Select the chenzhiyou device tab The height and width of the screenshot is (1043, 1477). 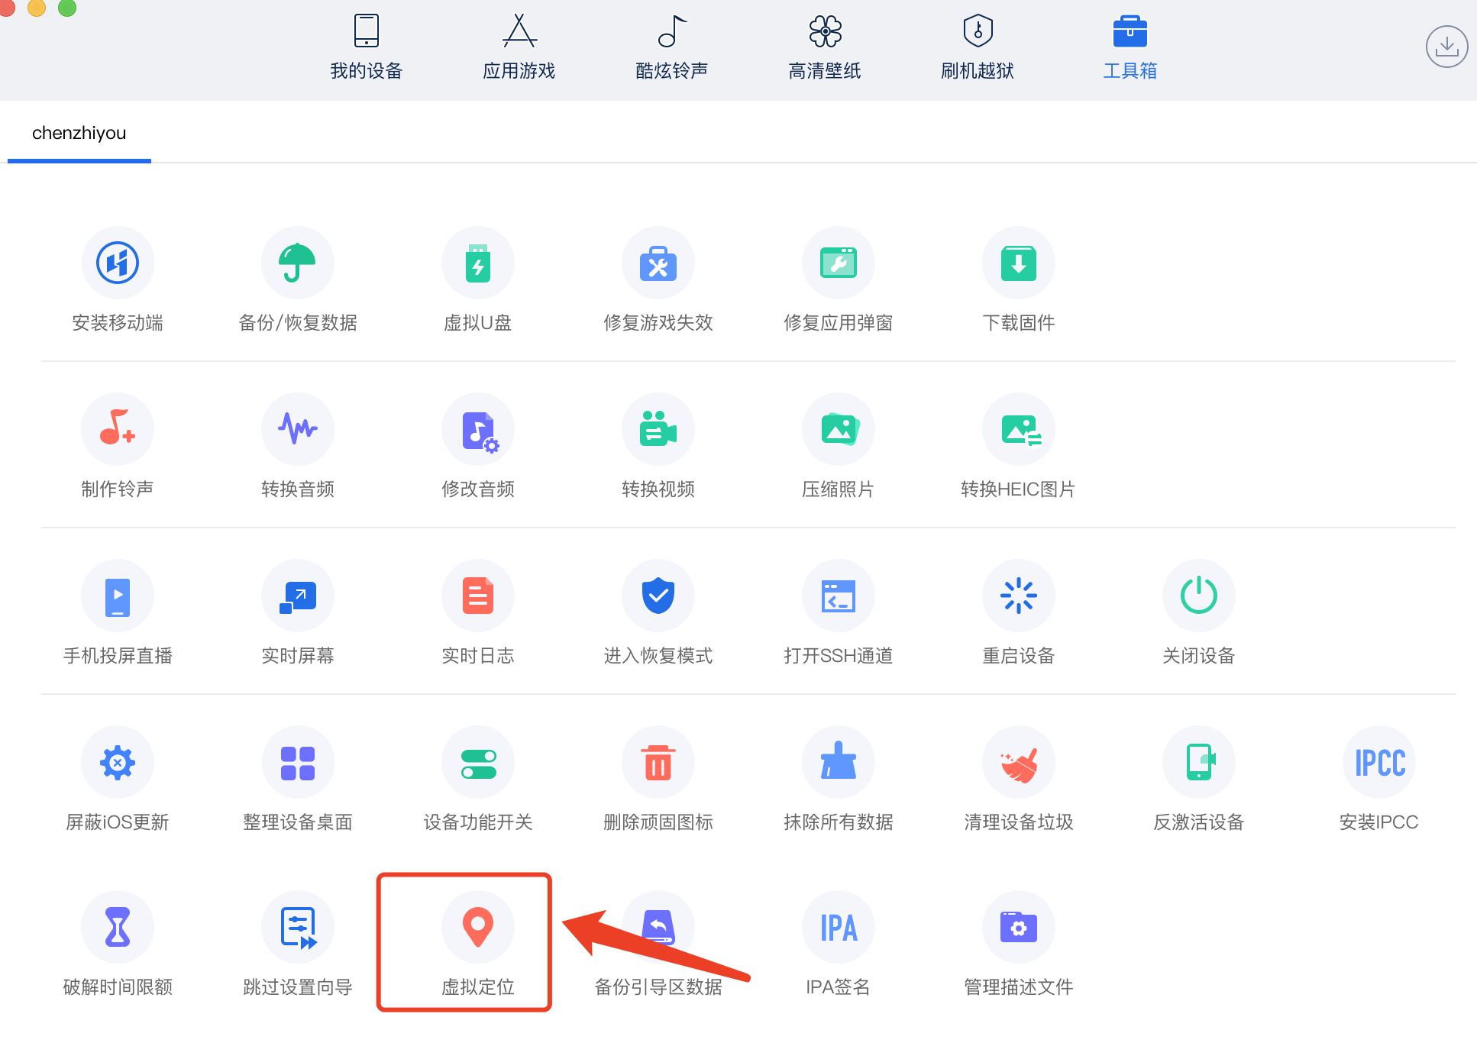coord(79,134)
